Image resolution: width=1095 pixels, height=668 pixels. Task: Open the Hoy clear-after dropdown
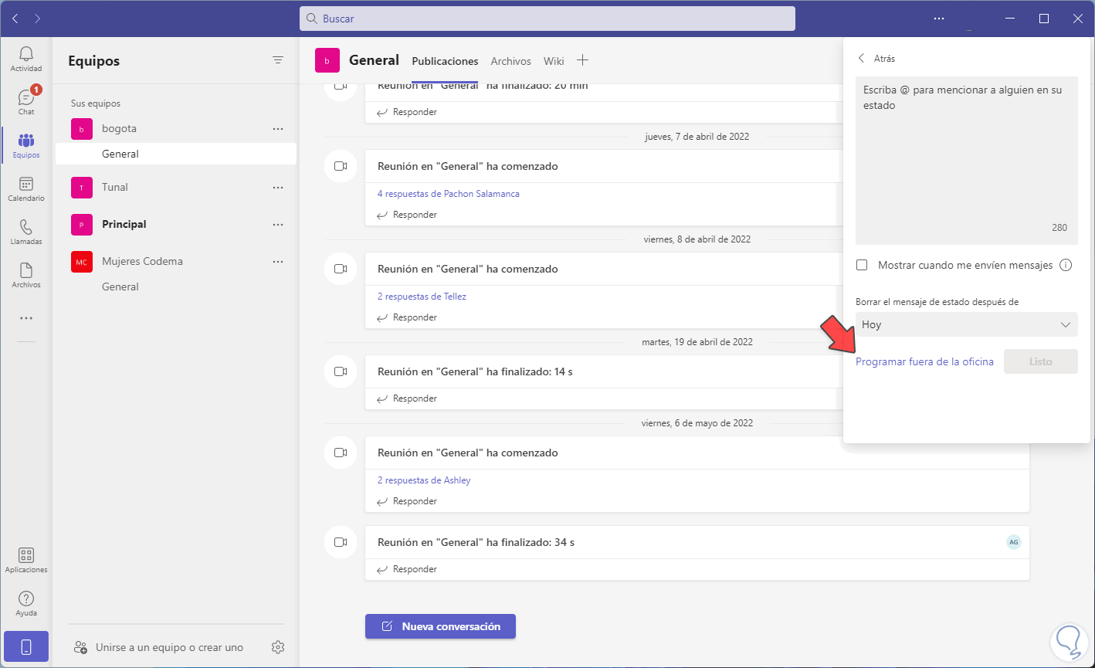(x=967, y=324)
